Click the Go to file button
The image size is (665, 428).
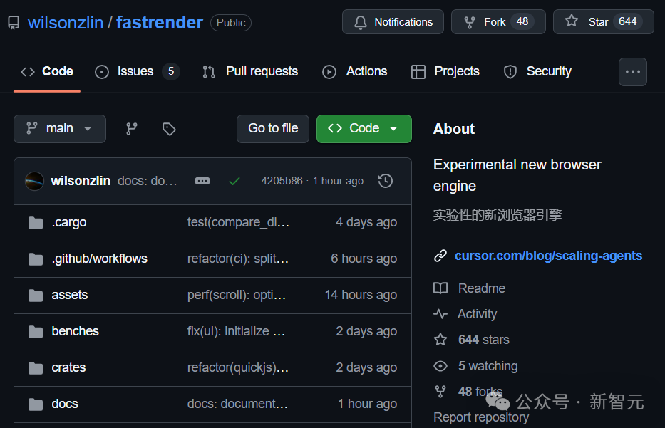(x=272, y=129)
